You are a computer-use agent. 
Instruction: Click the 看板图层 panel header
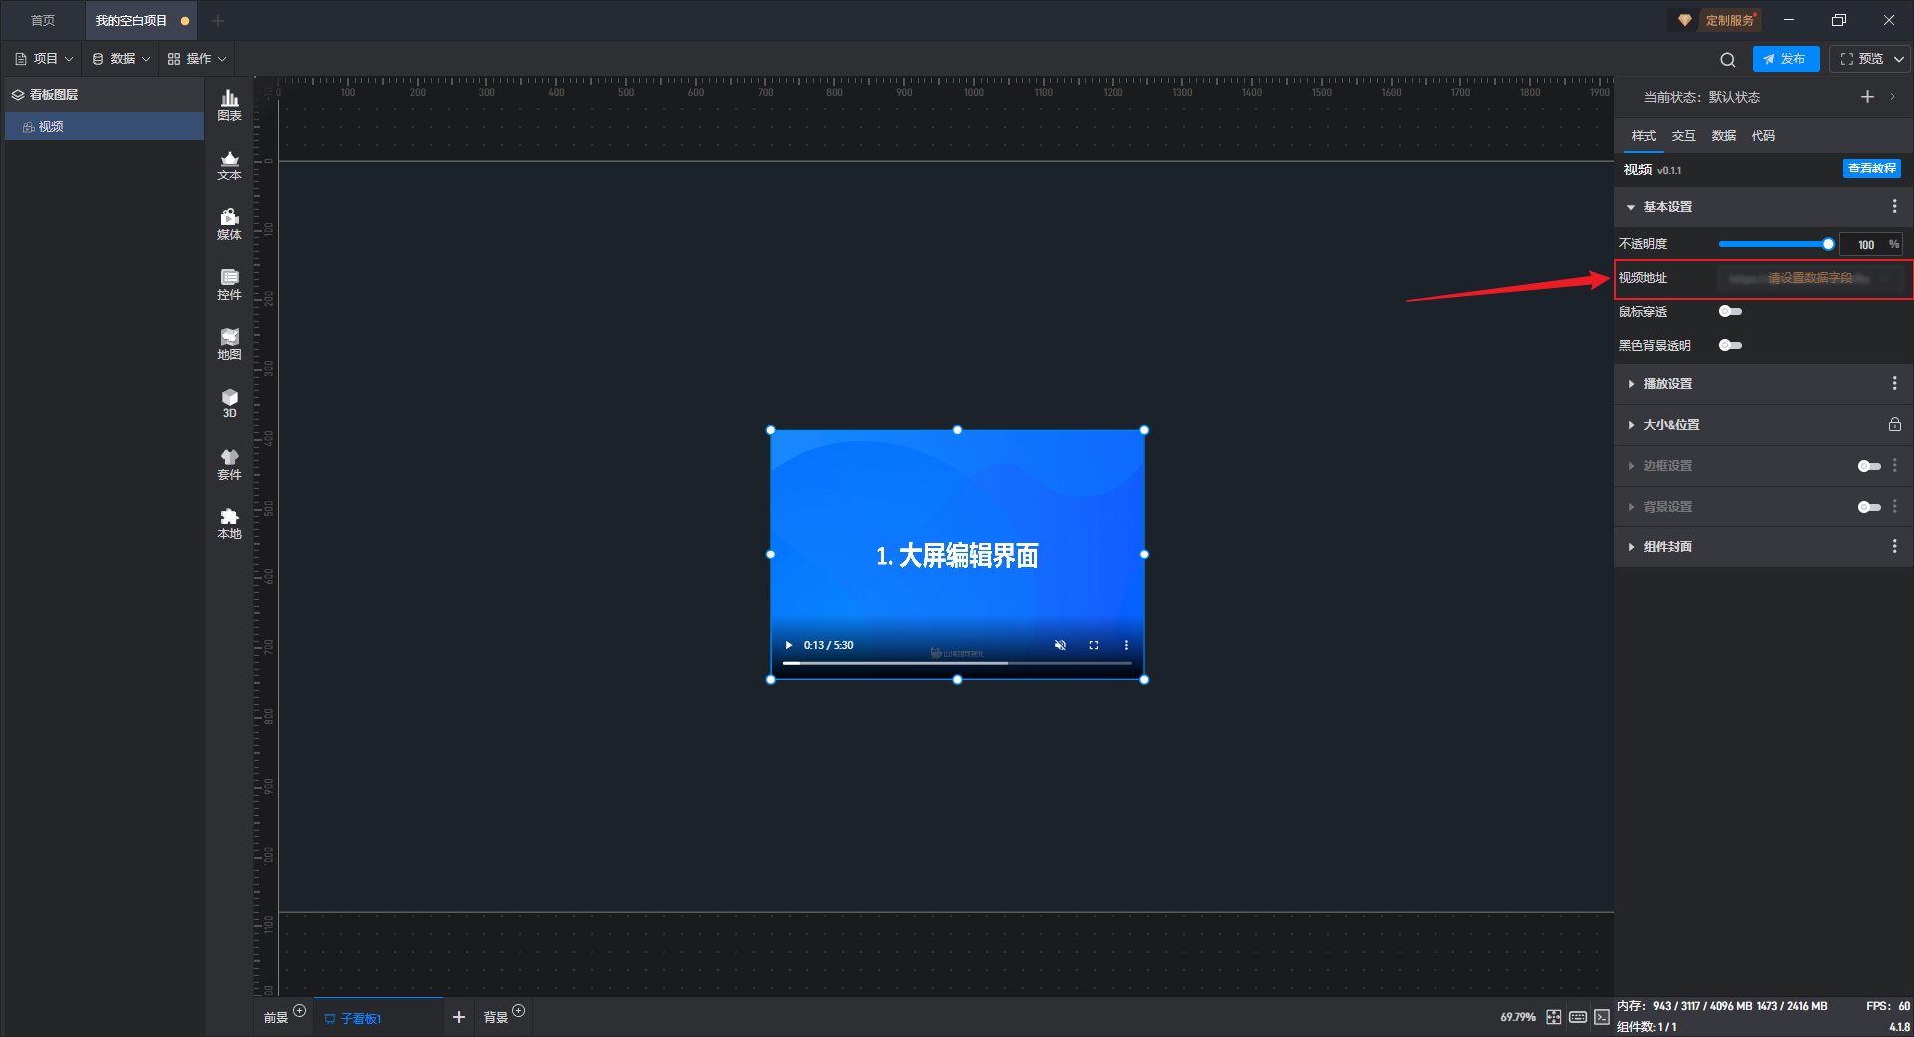pos(104,95)
